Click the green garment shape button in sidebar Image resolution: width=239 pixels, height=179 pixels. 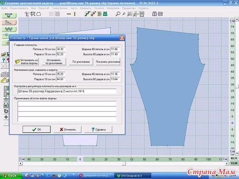pos(9,15)
